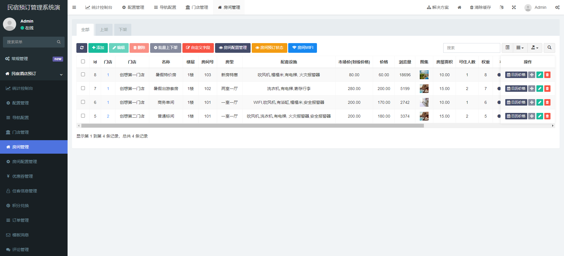Click drag-move icon for room Id 6
Image resolution: width=564 pixels, height=256 pixels.
click(532, 102)
